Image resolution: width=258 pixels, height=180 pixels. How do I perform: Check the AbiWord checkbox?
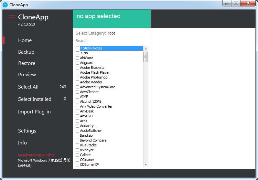[77, 58]
